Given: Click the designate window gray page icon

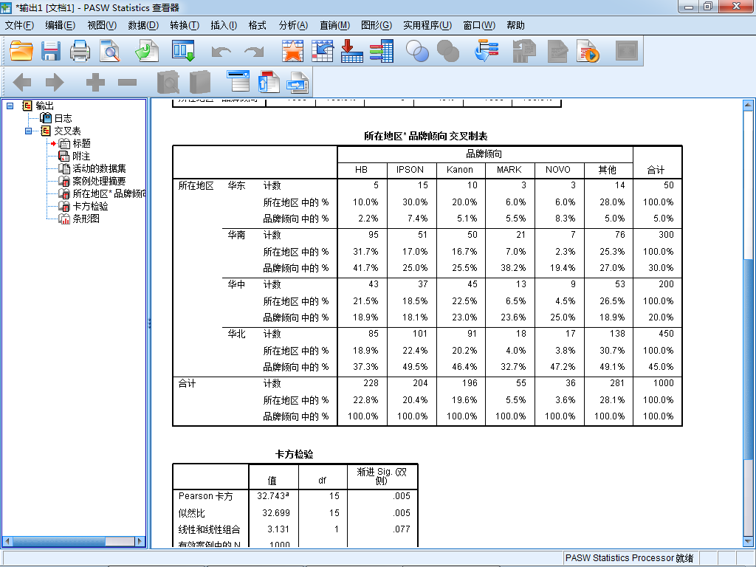Looking at the screenshot, I should (524, 51).
